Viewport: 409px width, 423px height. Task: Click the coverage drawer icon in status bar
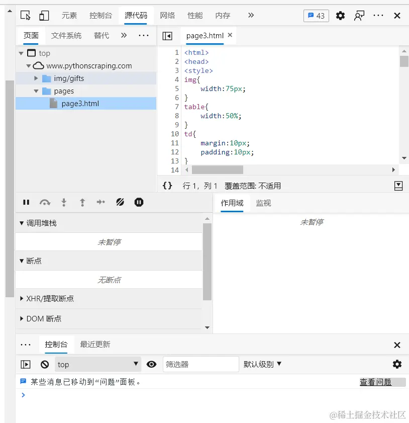pos(398,186)
